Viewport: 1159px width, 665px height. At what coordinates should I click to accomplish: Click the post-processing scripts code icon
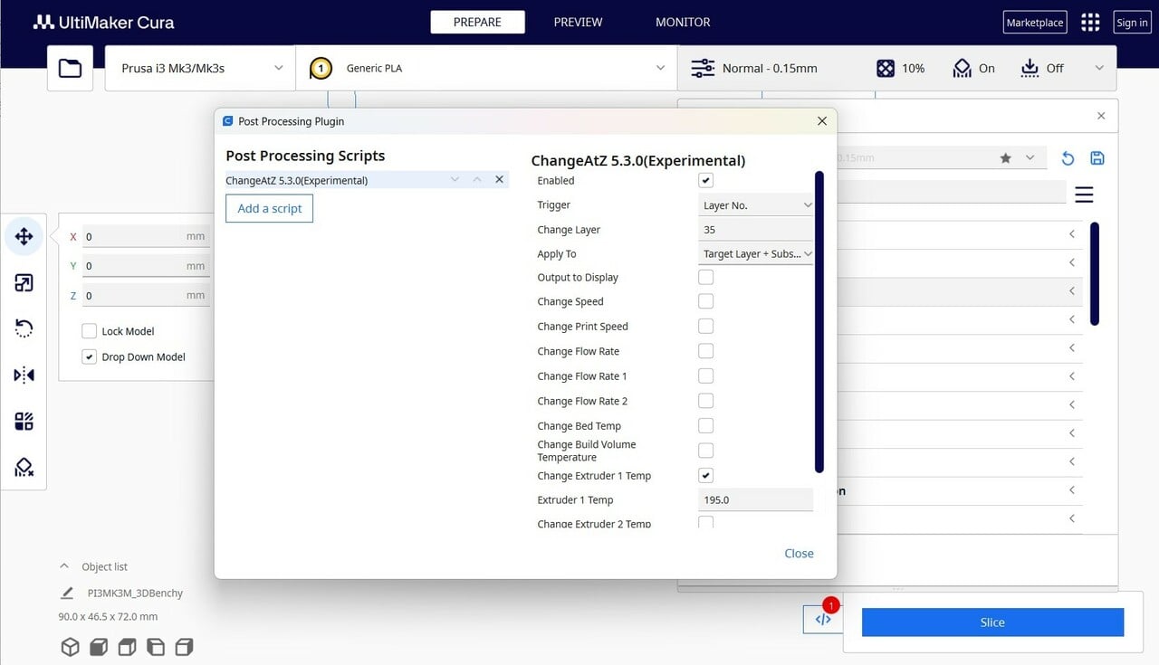pos(822,620)
